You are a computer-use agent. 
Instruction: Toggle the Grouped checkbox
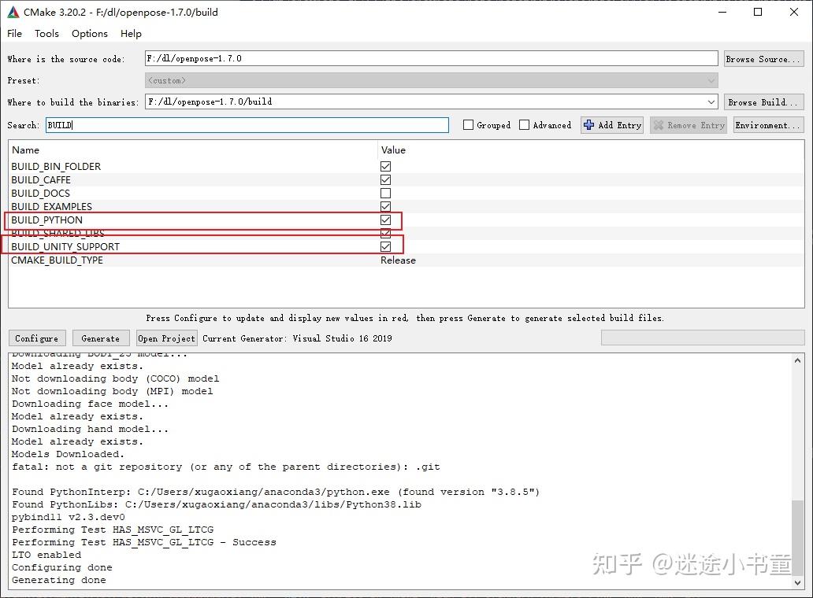tap(468, 124)
